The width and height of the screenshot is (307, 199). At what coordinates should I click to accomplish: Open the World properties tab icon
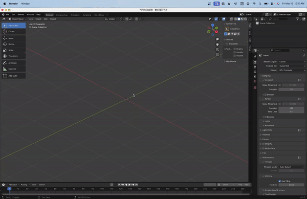255,81
